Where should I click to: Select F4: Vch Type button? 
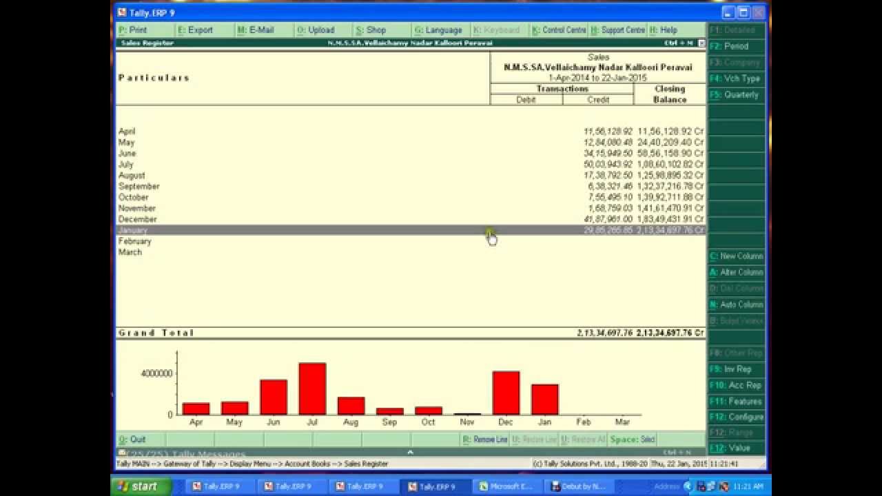click(x=737, y=79)
